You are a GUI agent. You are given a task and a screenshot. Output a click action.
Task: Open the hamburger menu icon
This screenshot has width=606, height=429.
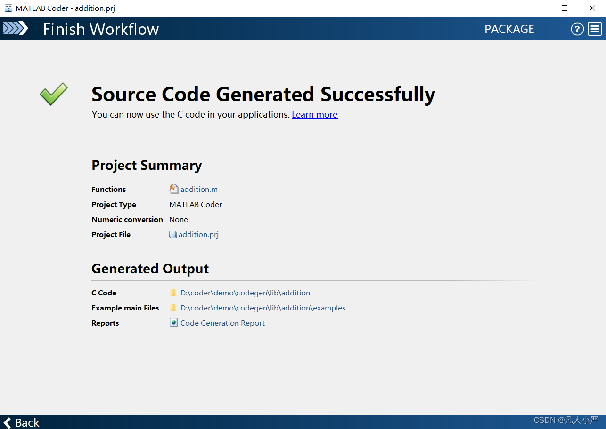[x=595, y=29]
